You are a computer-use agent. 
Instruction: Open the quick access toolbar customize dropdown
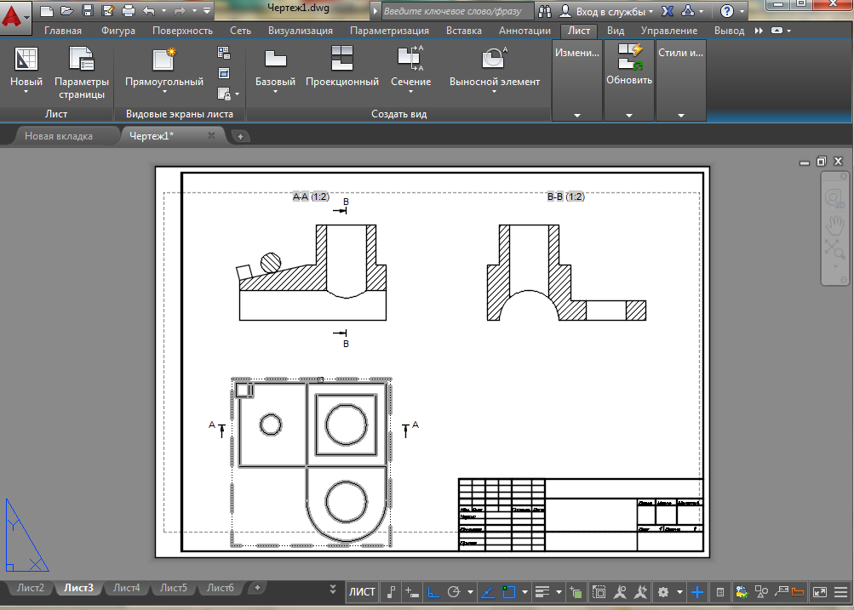click(207, 10)
